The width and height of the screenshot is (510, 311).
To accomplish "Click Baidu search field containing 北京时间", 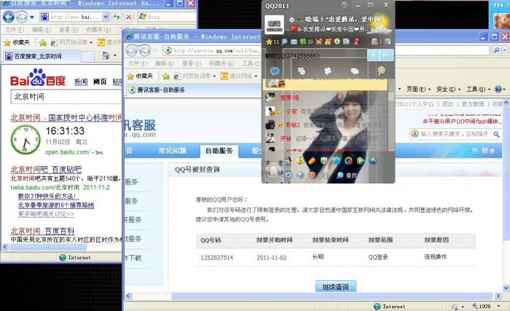I will [x=66, y=97].
